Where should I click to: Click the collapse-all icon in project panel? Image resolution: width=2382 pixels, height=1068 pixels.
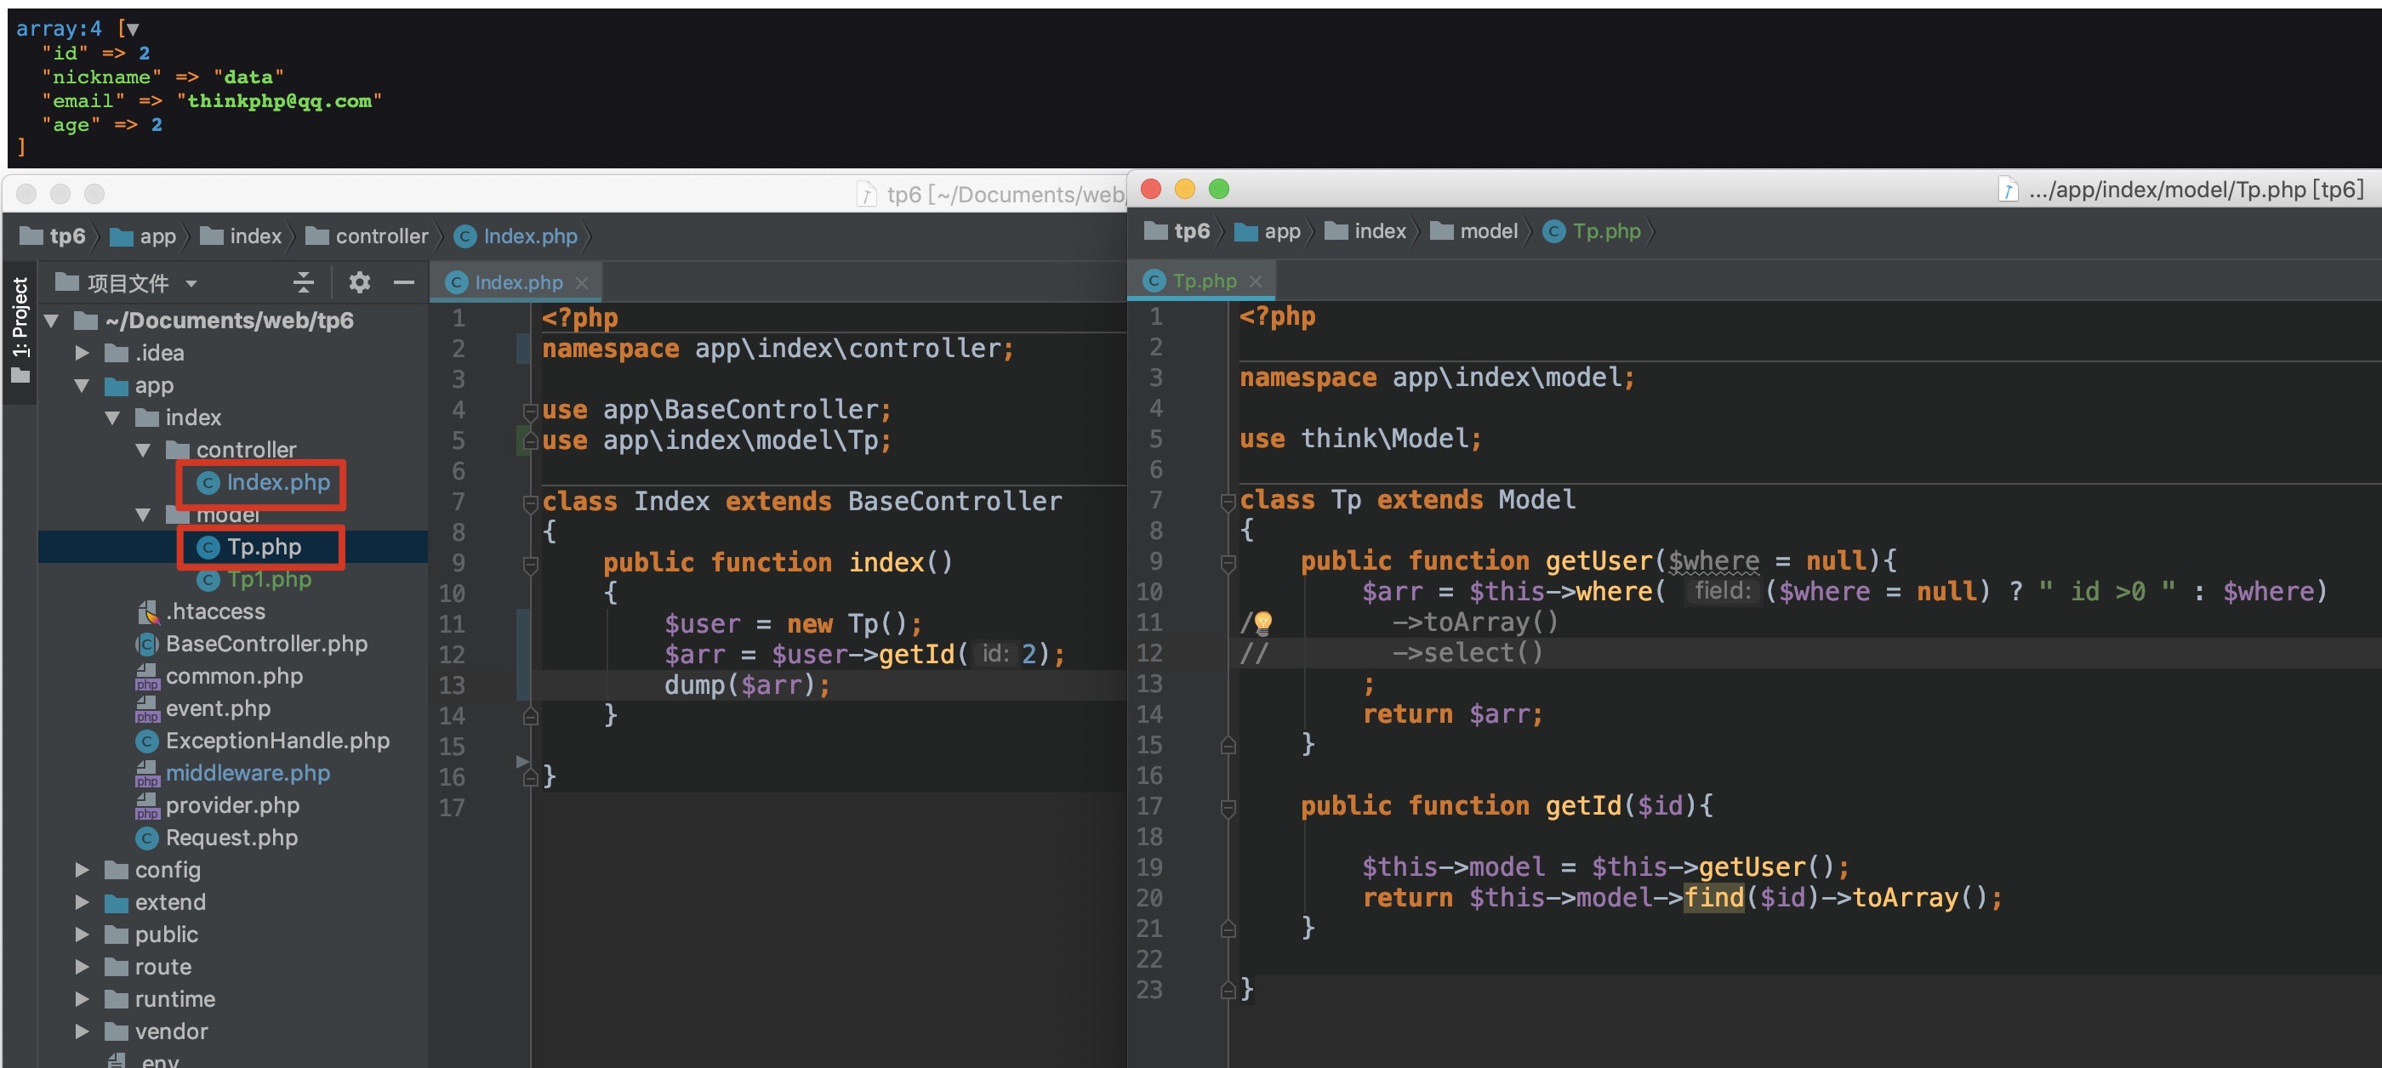[x=304, y=282]
